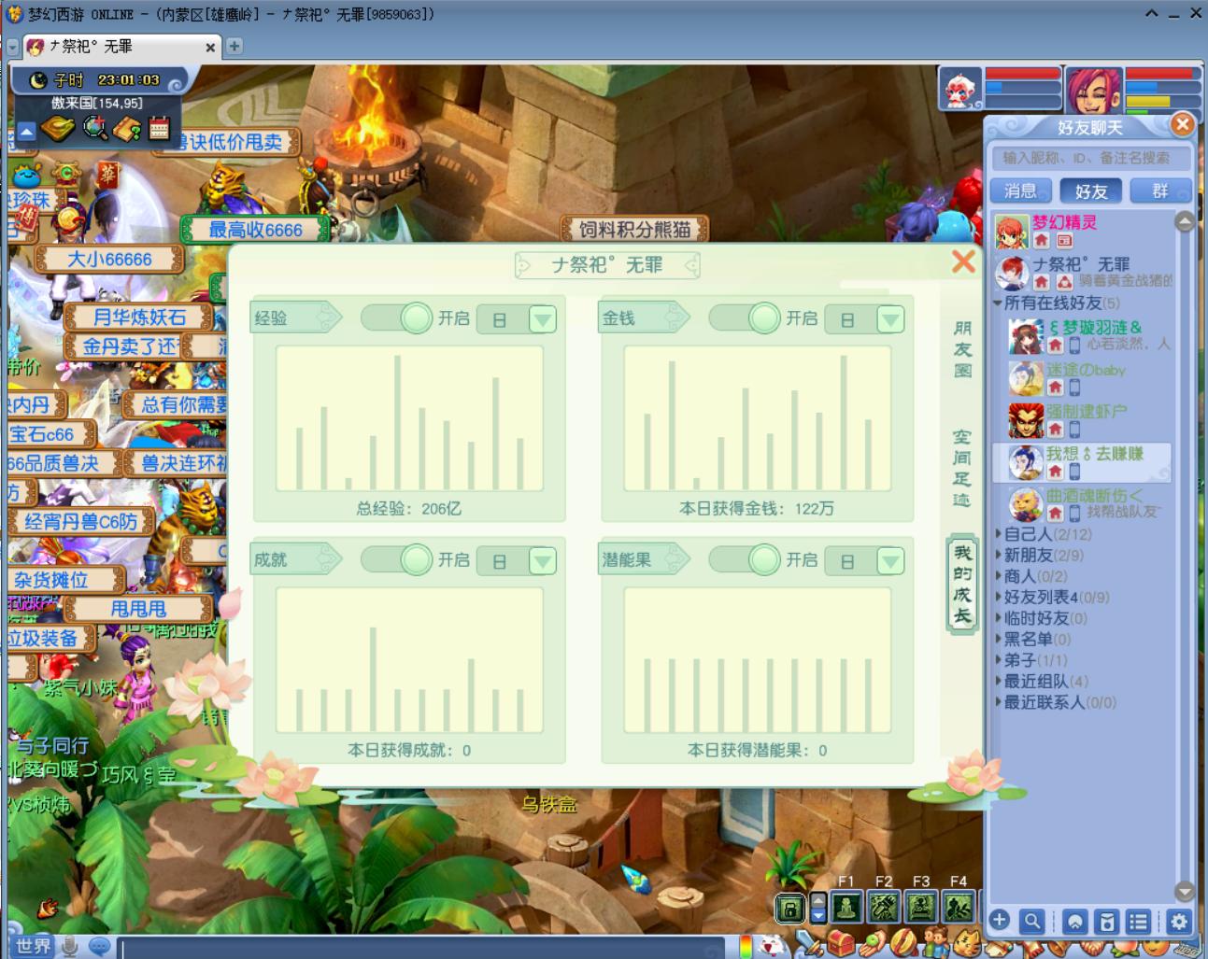Toggle the shortcut bar lock icon

(x=789, y=908)
